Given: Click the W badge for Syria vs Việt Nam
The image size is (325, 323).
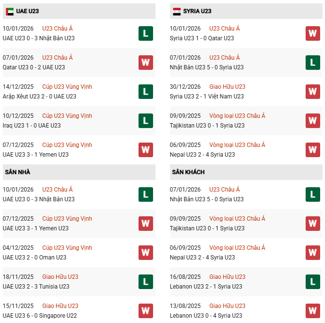Looking at the screenshot, I should 312,92.
